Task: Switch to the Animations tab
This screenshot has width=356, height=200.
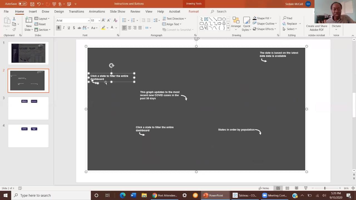Action: point(97,11)
